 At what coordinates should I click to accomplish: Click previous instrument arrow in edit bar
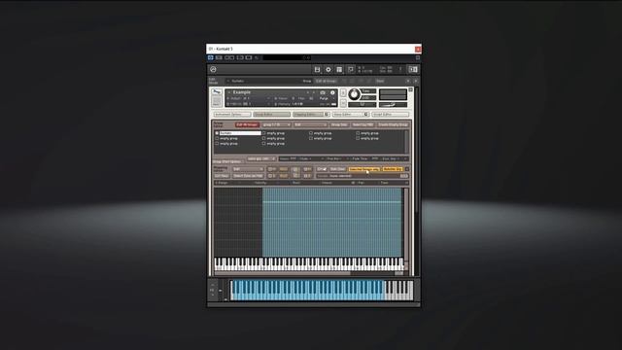click(408, 81)
